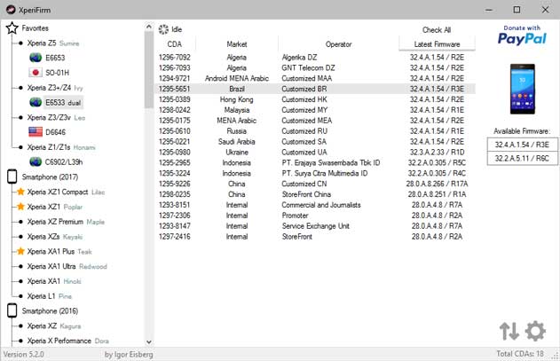Viewport: 560px width, 361px height.
Task: Click the Japan flag next to SO-01H
Action: 35,73
